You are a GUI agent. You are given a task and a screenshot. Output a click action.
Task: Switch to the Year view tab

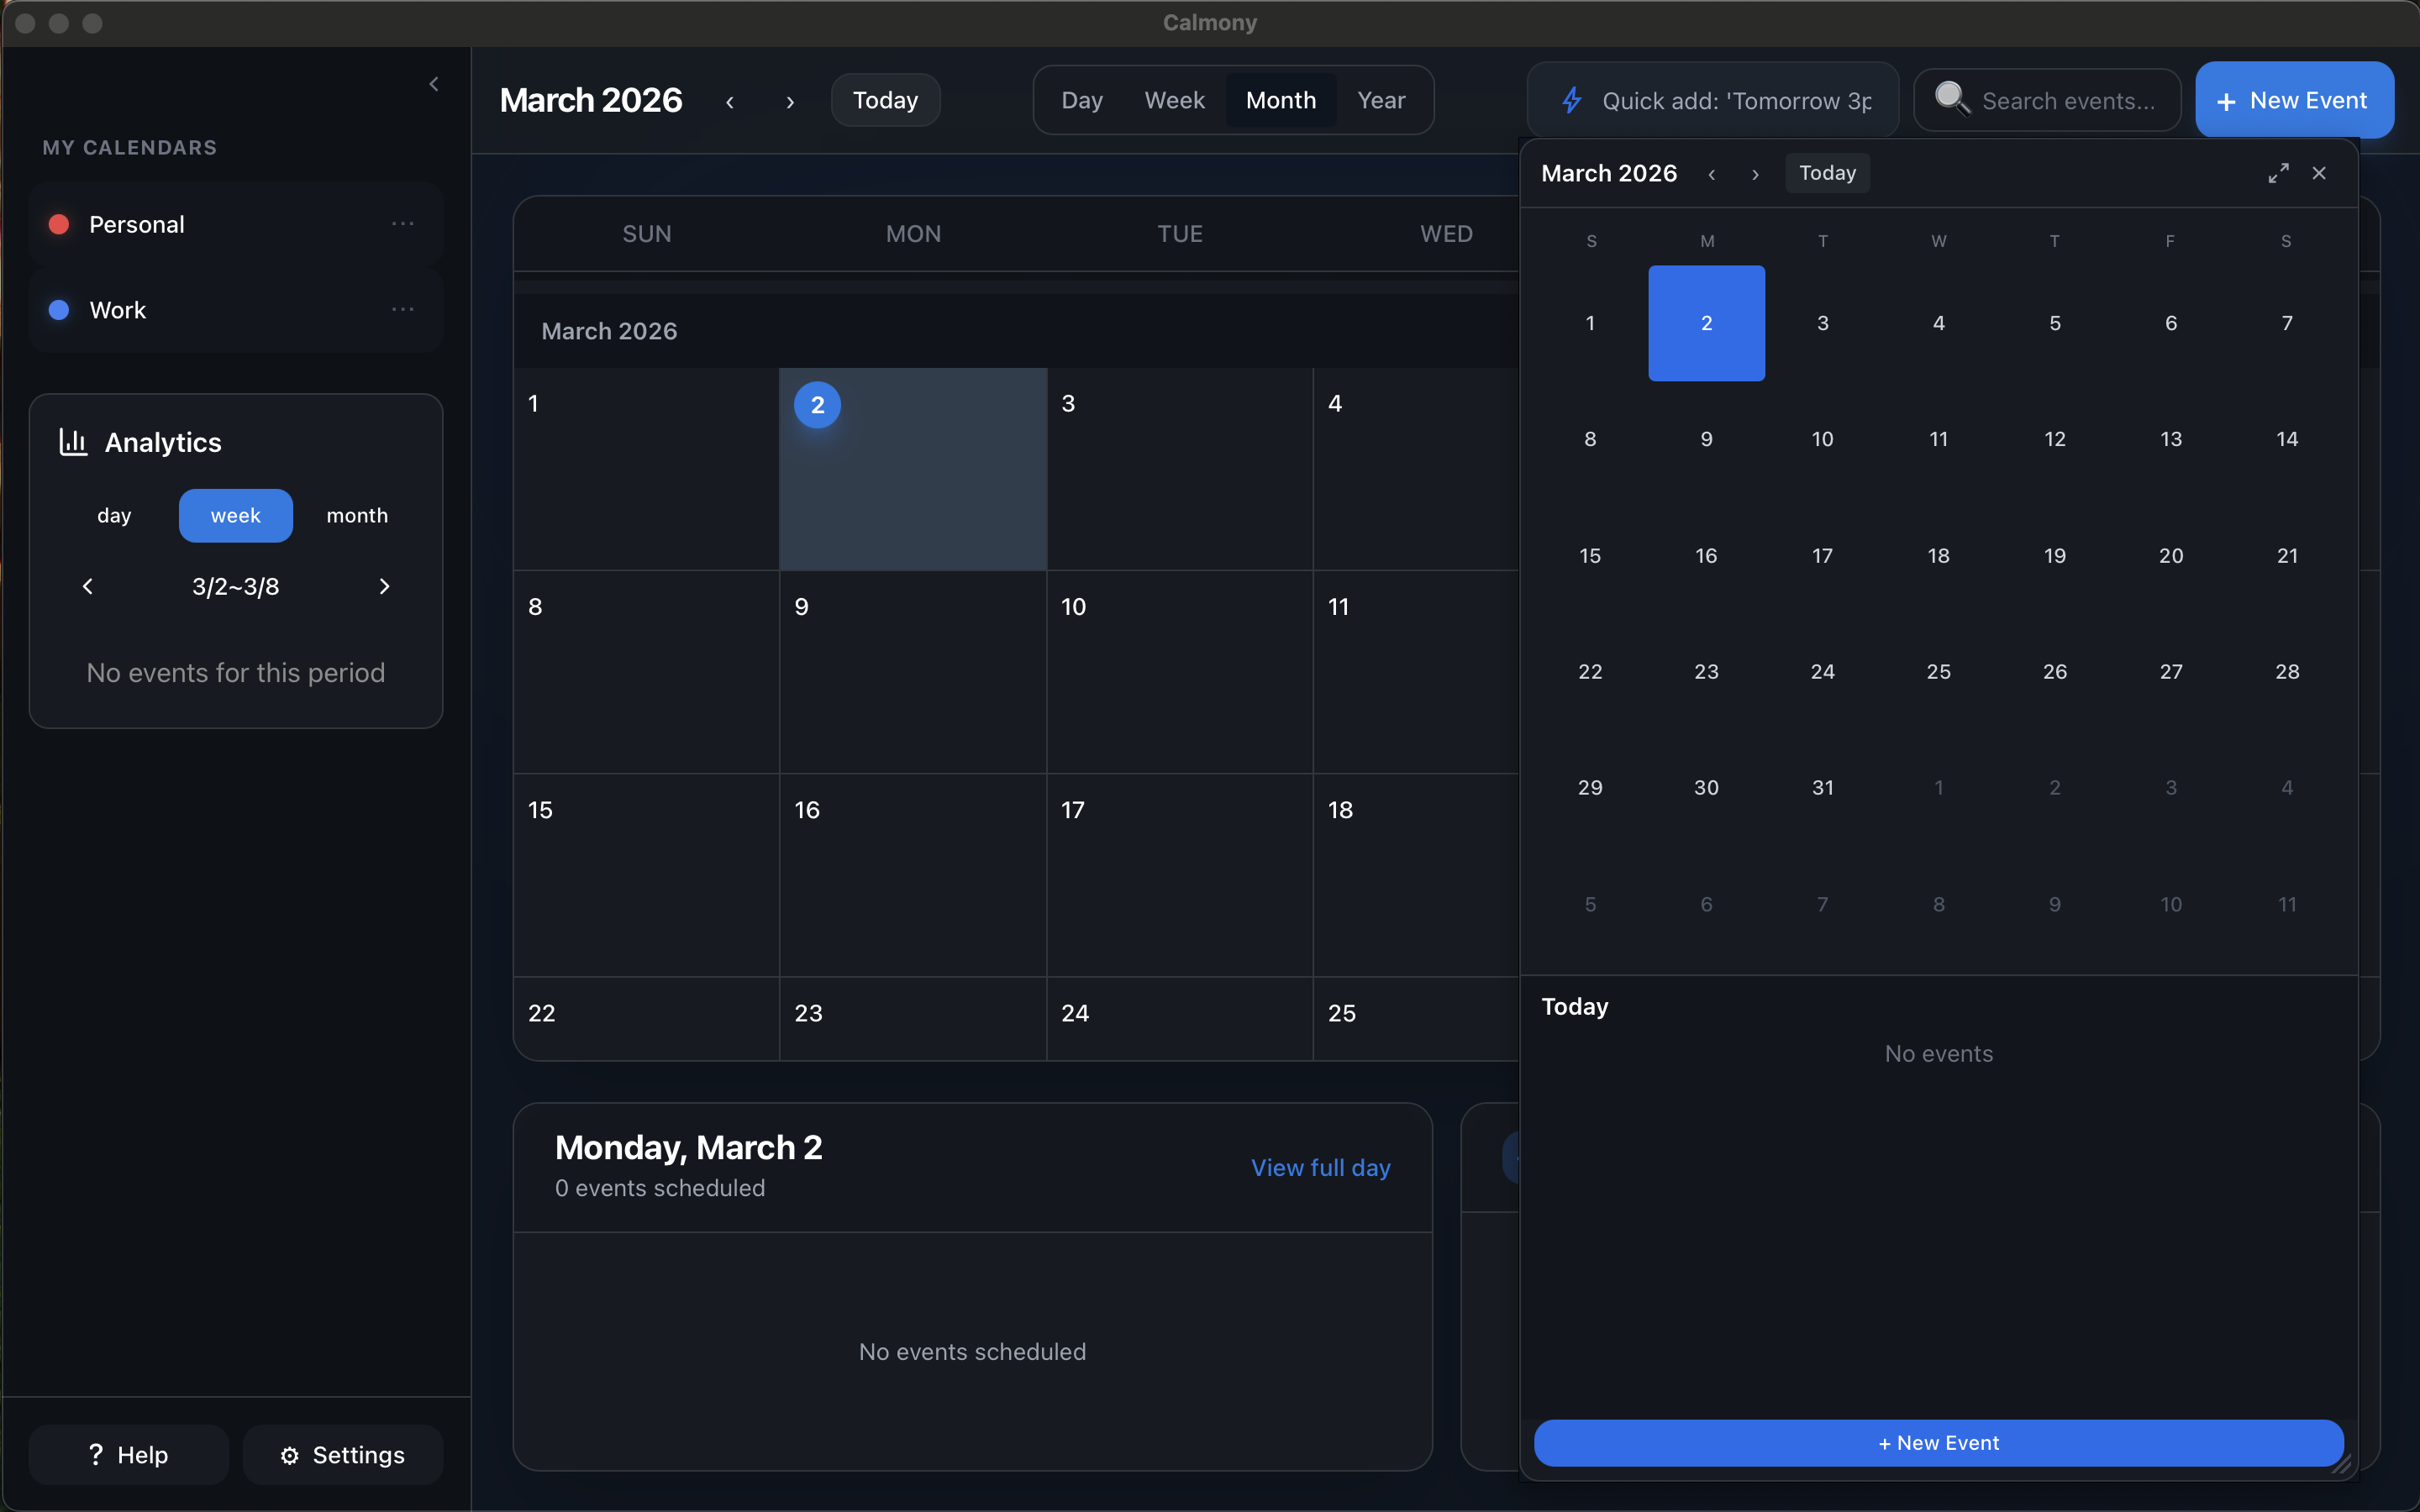[x=1381, y=100]
